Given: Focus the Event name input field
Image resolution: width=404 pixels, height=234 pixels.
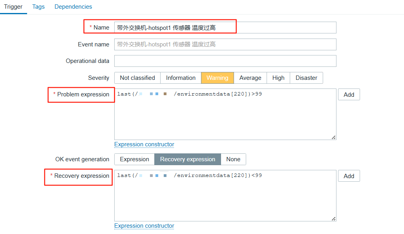Looking at the screenshot, I should click(225, 44).
